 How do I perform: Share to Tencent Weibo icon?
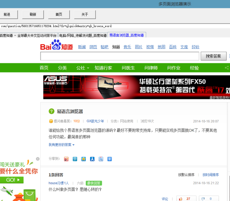pyautogui.click(x=75, y=159)
